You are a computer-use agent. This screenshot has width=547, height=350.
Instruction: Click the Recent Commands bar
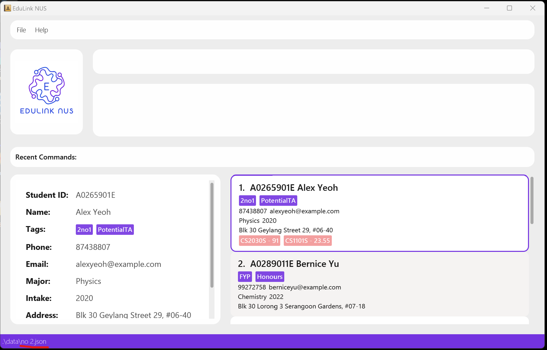272,157
